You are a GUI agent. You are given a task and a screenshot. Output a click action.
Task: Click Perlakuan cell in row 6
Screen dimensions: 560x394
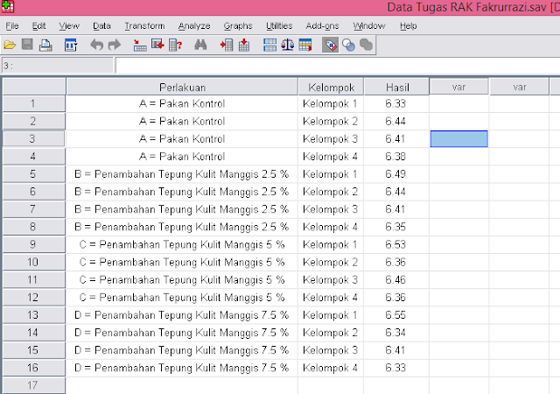tap(182, 192)
